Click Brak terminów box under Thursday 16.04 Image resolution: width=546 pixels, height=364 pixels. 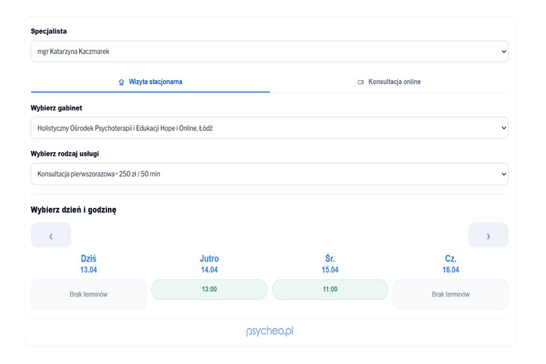click(x=451, y=294)
